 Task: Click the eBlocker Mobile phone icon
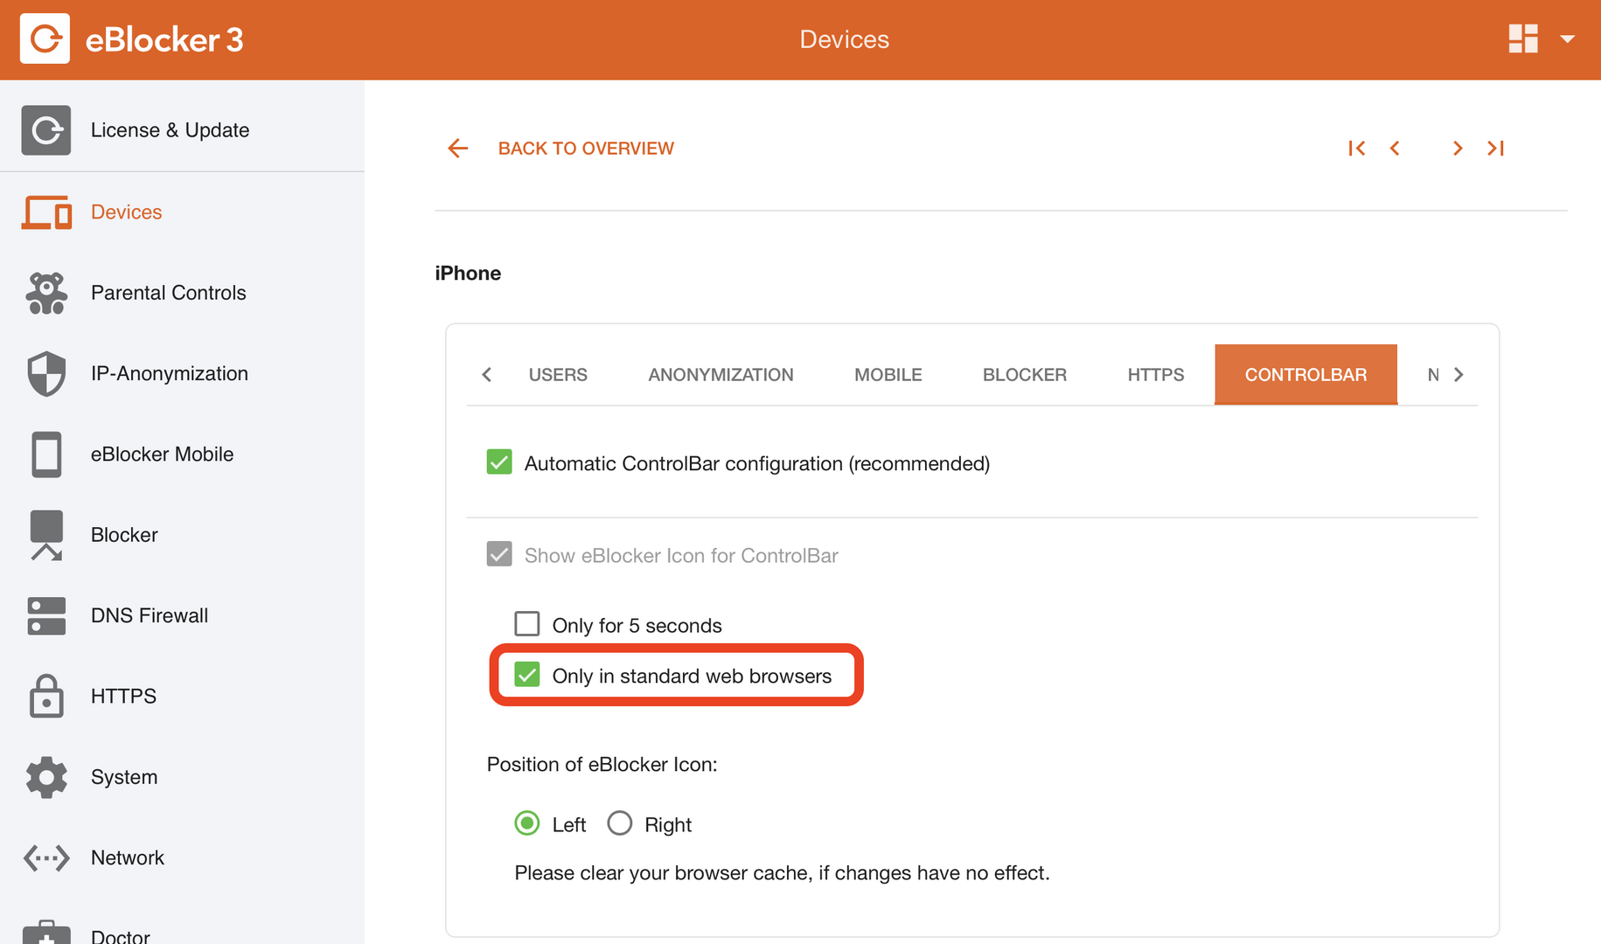(46, 455)
